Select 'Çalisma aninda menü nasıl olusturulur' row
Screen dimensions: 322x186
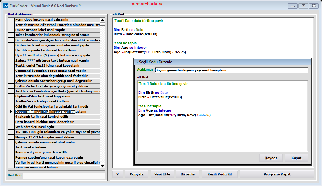tap(57, 142)
